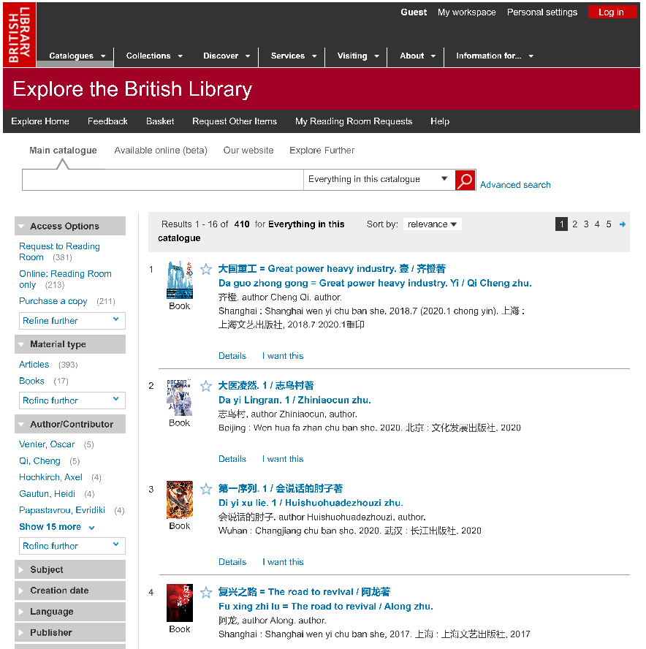This screenshot has width=646, height=649.
Task: Open Details for Di yi xu lie
Action: [x=232, y=562]
